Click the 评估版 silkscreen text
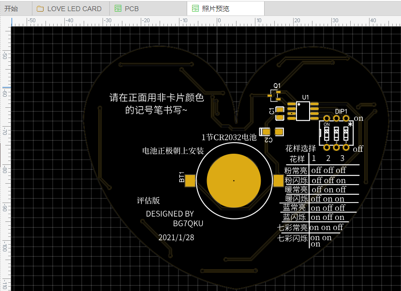Viewport: 401px width, 291px height. coord(148,200)
